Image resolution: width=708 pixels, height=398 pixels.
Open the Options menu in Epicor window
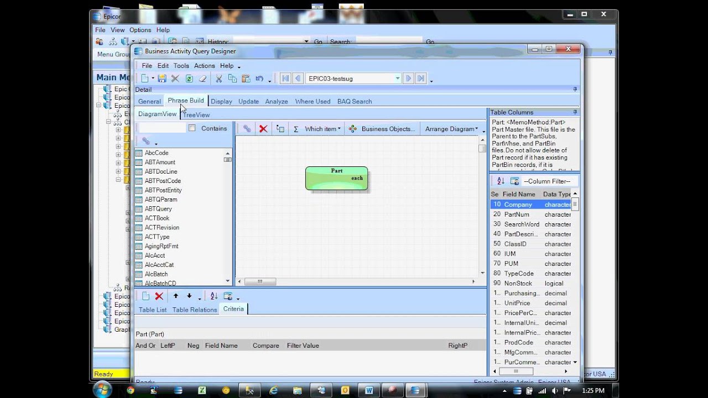coord(140,30)
